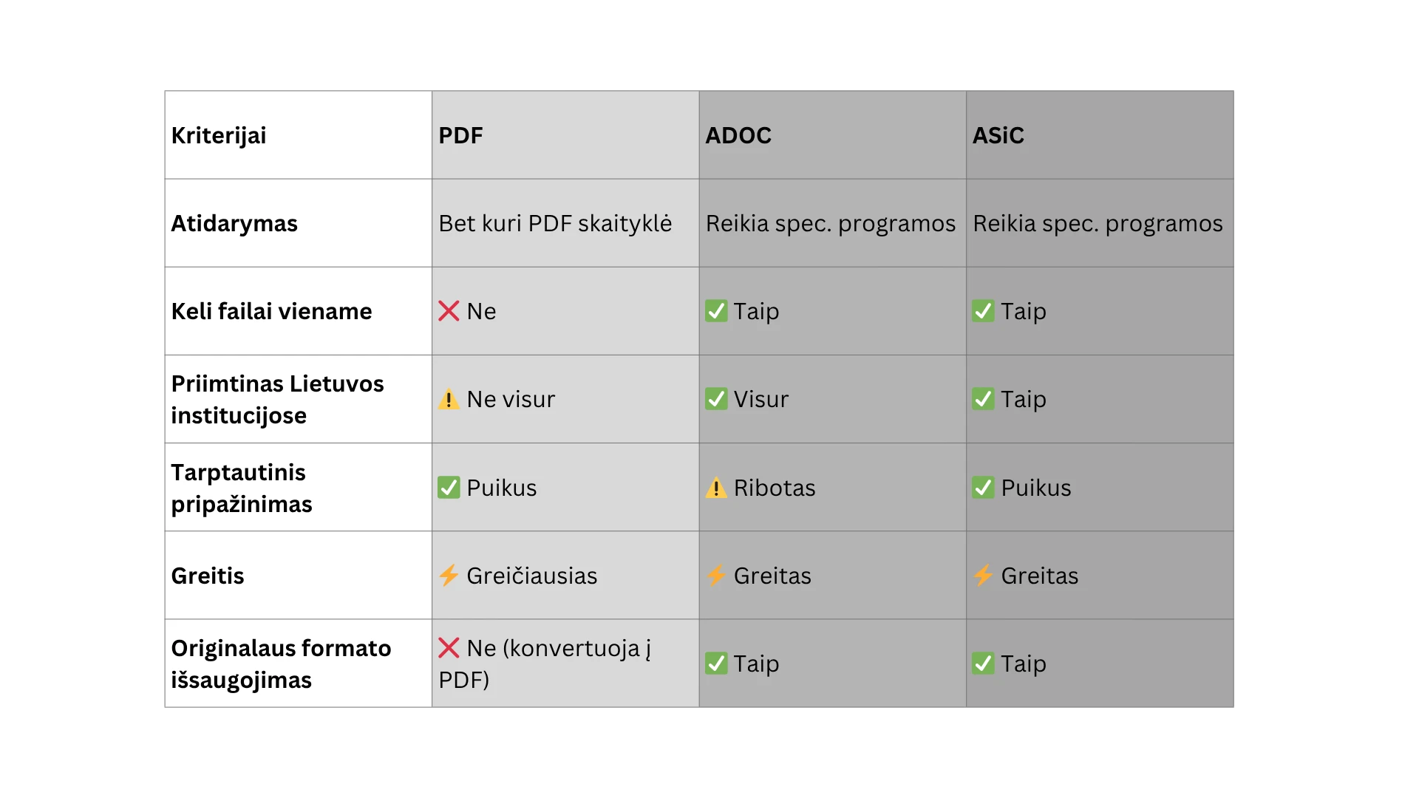Click green check beside ASiC Puikus
The width and height of the screenshot is (1419, 798).
(982, 488)
